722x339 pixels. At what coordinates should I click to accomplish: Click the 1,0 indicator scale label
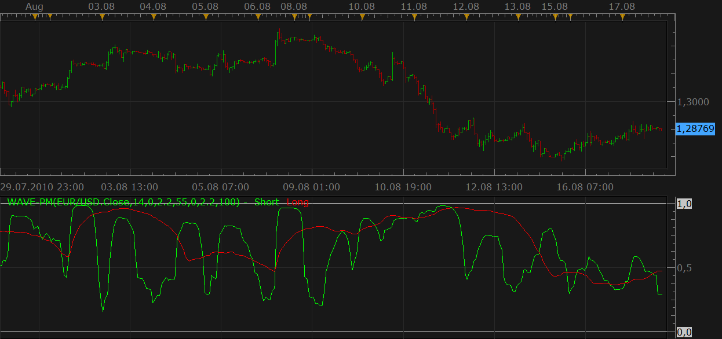pyautogui.click(x=684, y=204)
